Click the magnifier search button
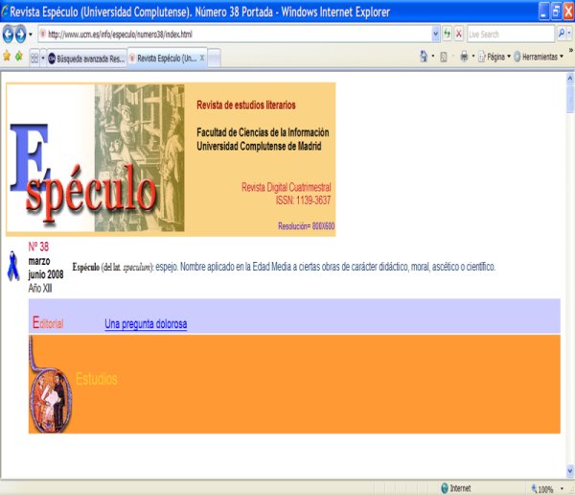 561,34
